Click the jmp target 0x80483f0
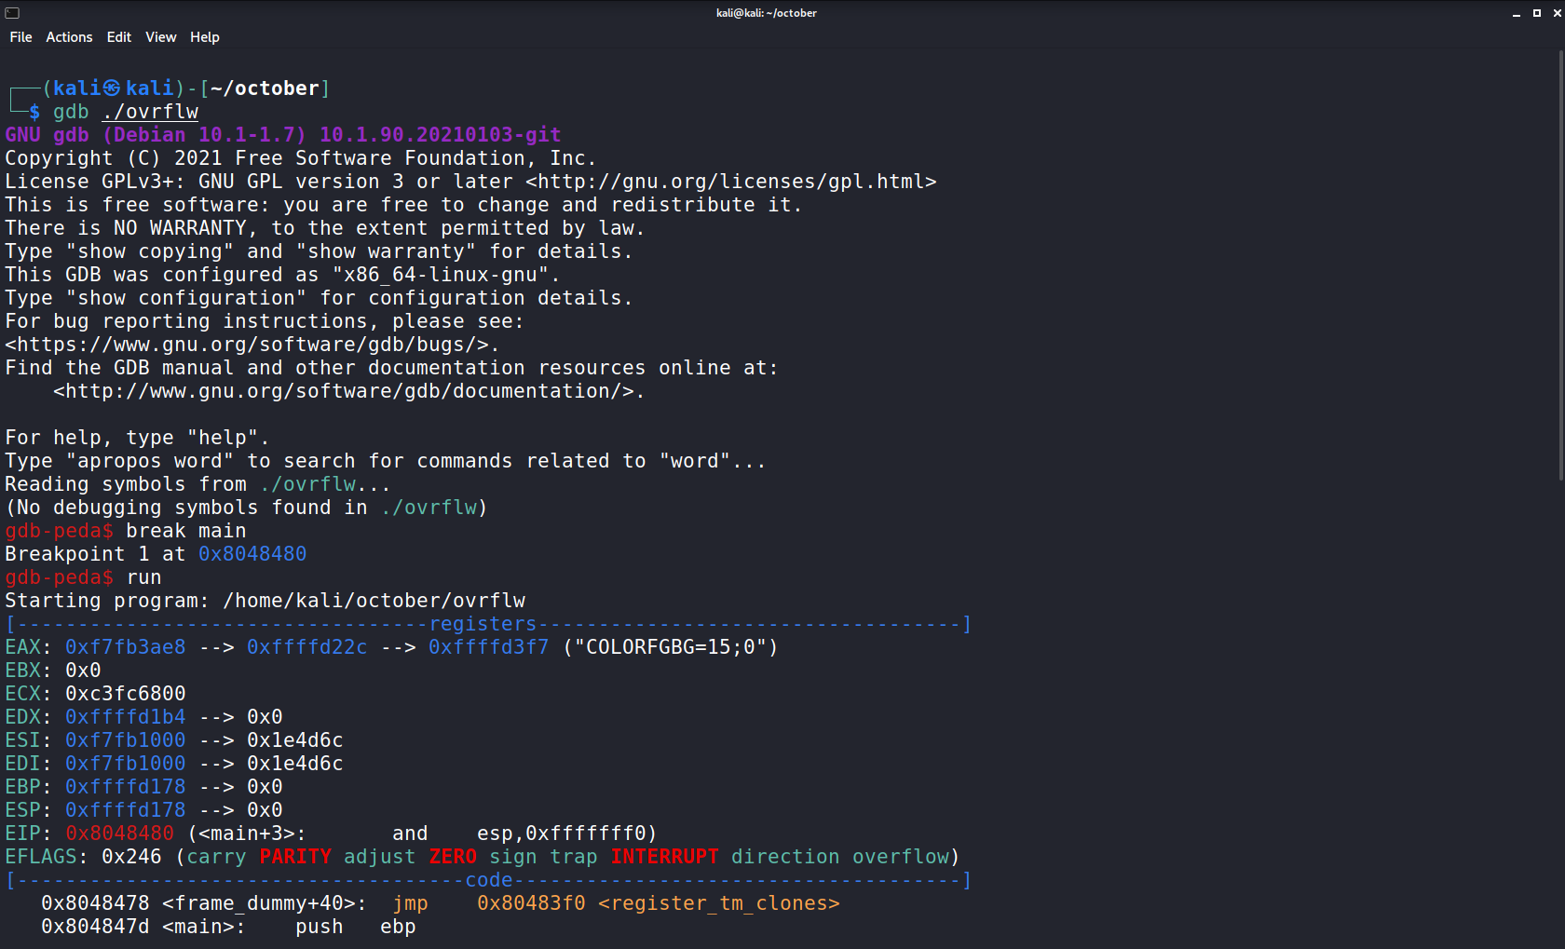The height and width of the screenshot is (949, 1565). click(531, 903)
